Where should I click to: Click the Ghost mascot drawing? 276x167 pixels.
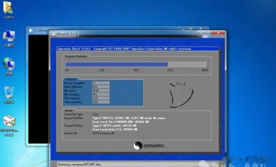(x=181, y=94)
